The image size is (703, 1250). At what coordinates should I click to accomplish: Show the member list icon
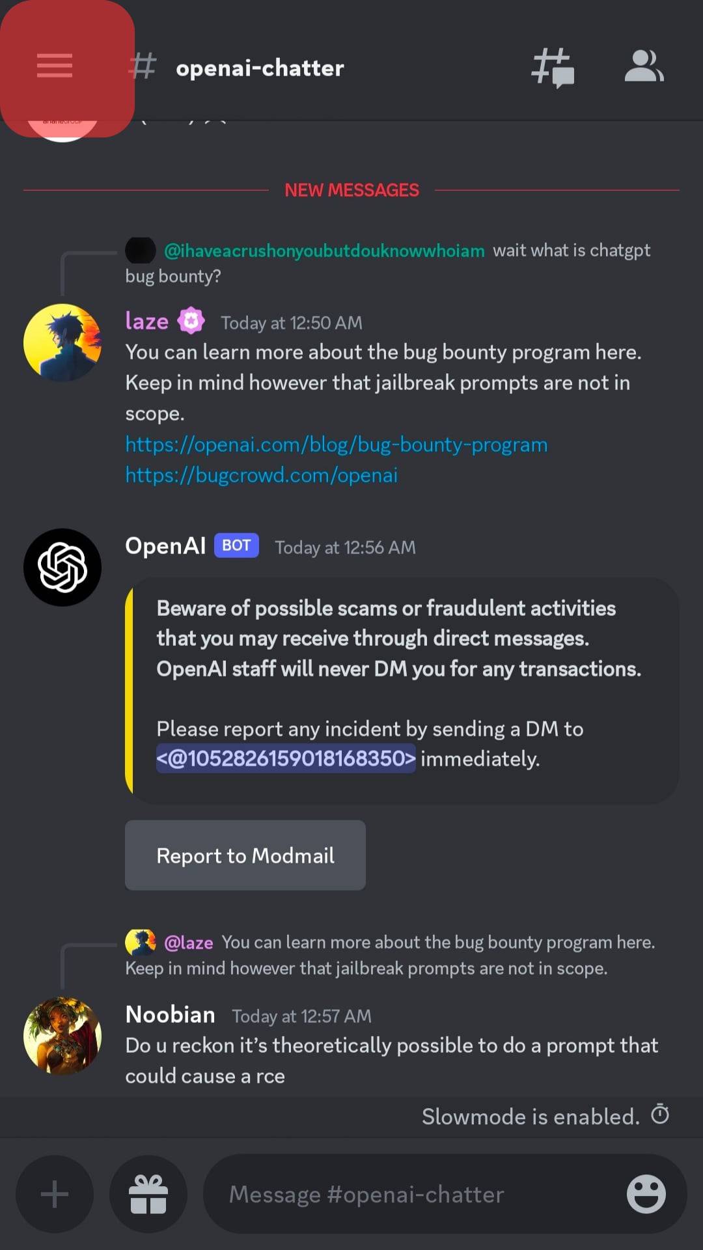point(644,66)
